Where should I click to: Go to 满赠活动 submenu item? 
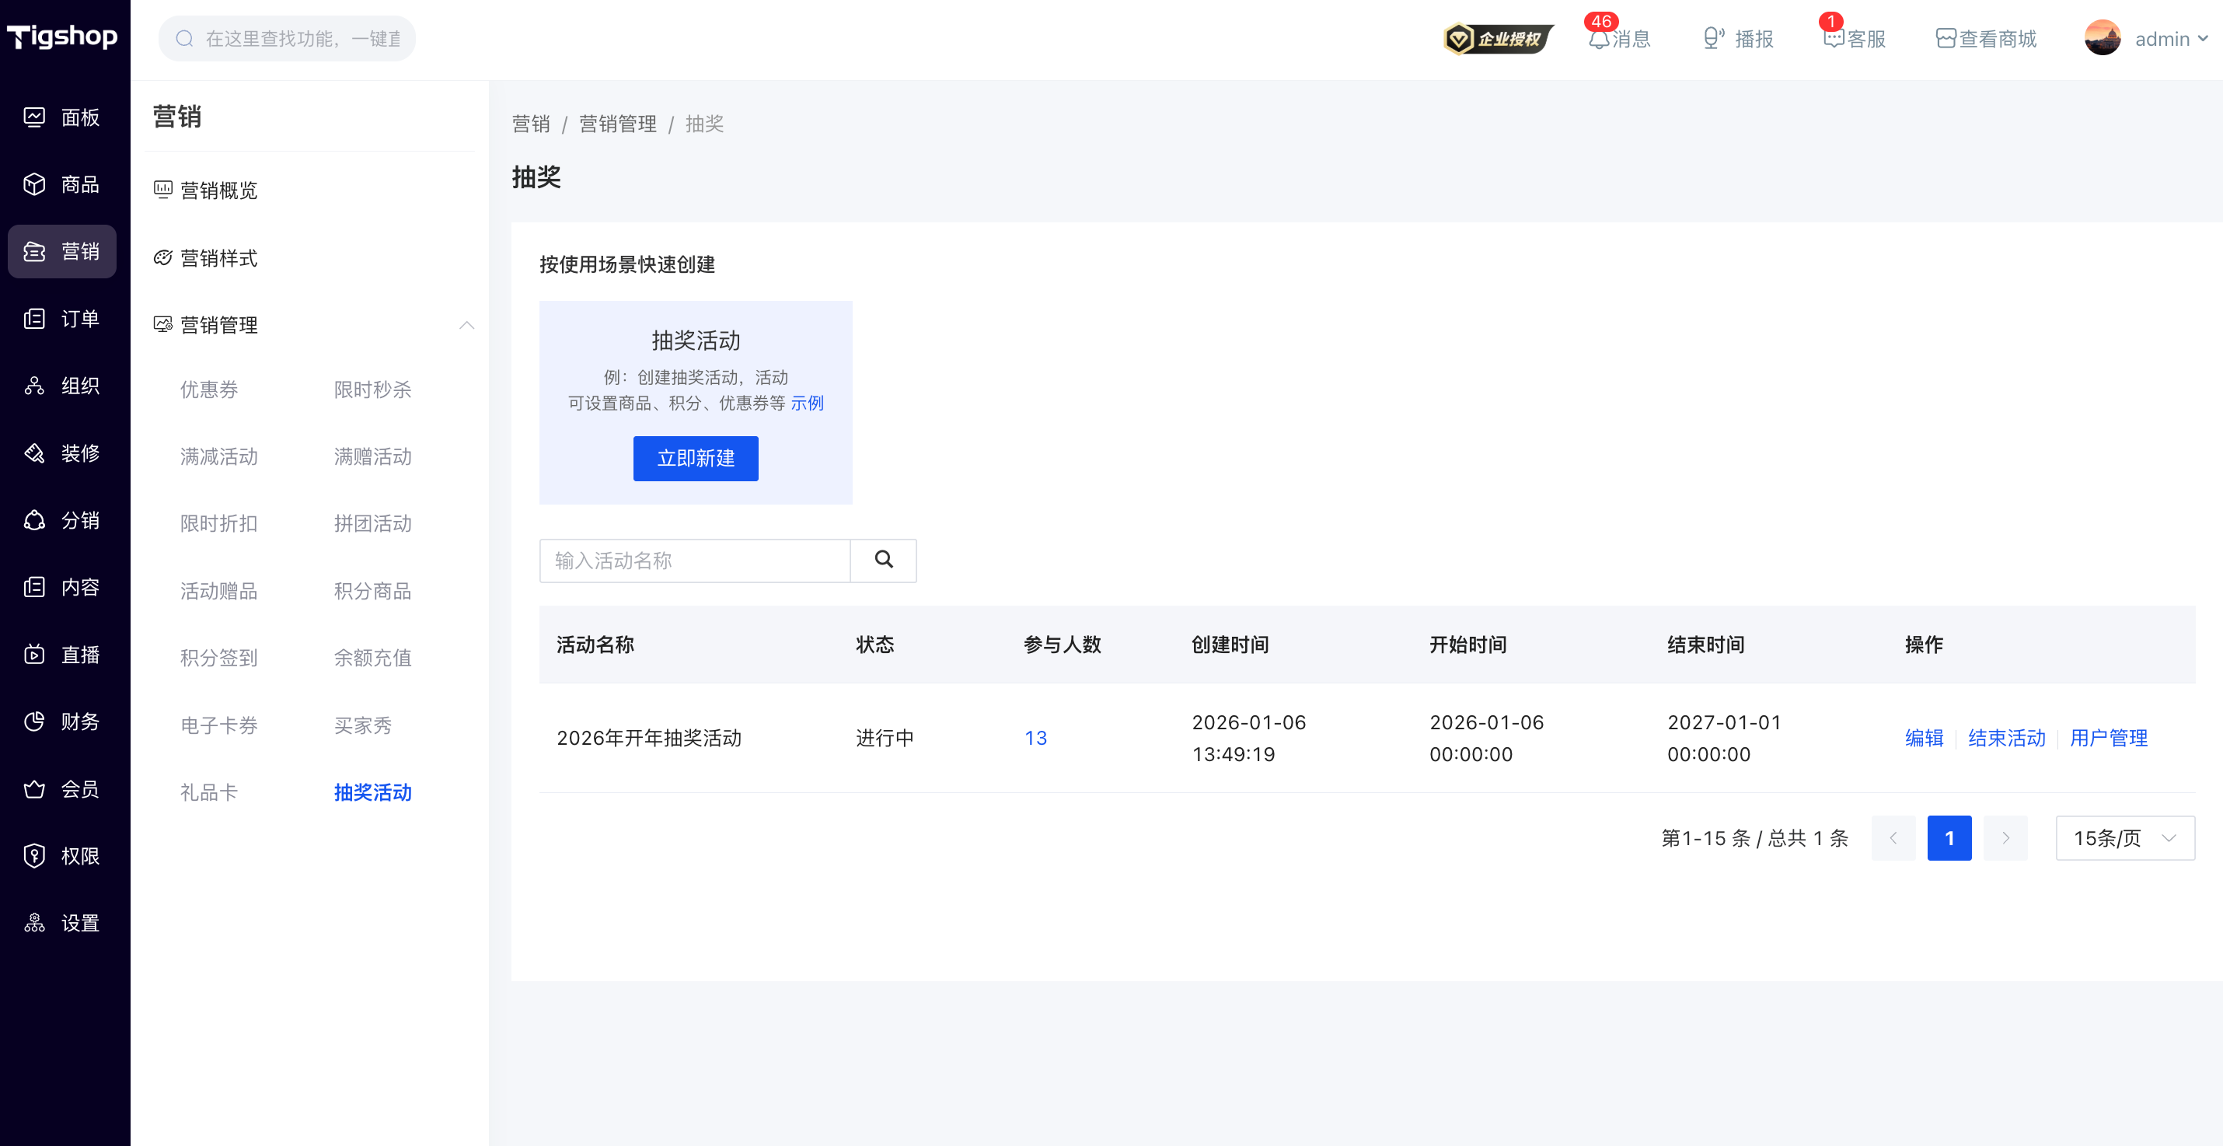coord(373,456)
